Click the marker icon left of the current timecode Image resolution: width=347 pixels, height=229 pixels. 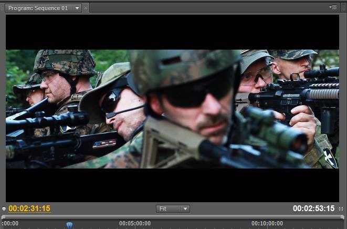(4, 209)
